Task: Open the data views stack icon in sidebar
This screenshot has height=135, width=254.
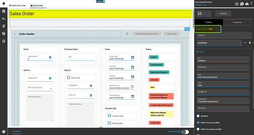Action: pyautogui.click(x=4, y=26)
